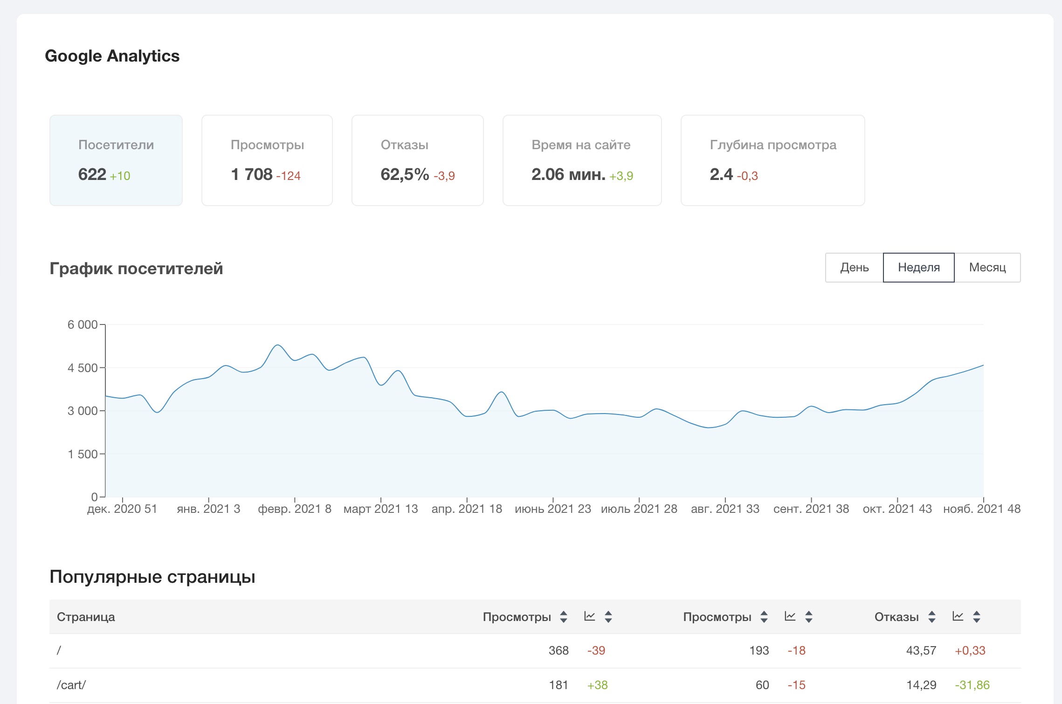This screenshot has width=1062, height=704.
Task: Click the sort arrows next to Отказы header
Action: [931, 616]
